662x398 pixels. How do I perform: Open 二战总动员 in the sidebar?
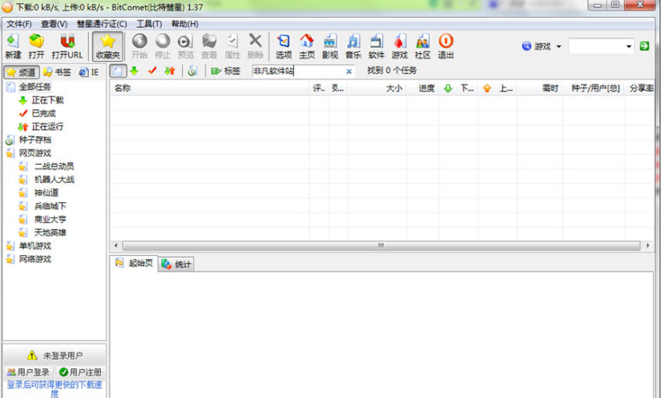(54, 166)
